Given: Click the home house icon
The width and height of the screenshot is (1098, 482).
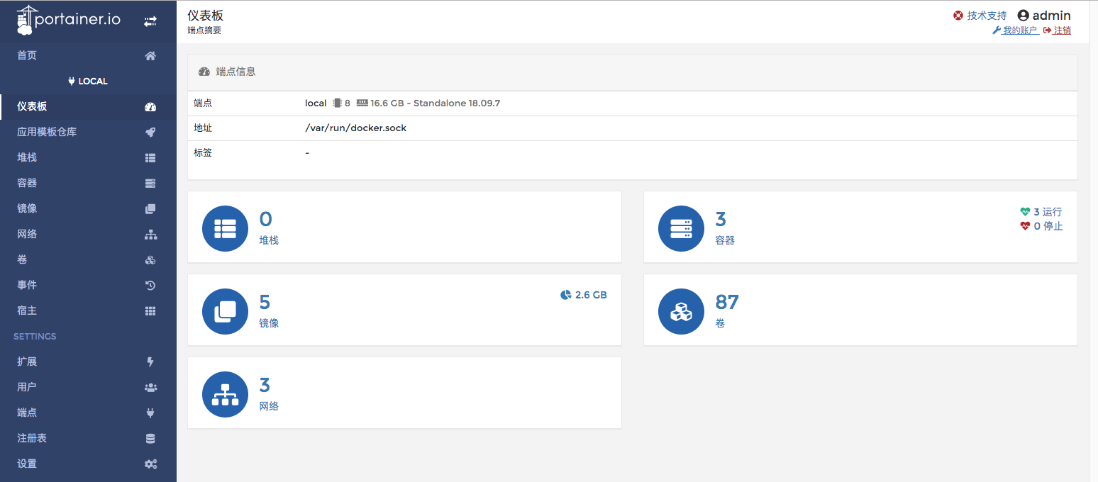Looking at the screenshot, I should tap(150, 56).
